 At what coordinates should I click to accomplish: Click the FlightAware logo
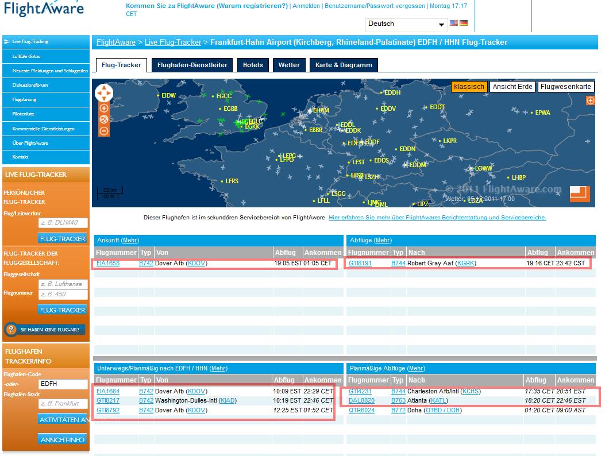[43, 9]
